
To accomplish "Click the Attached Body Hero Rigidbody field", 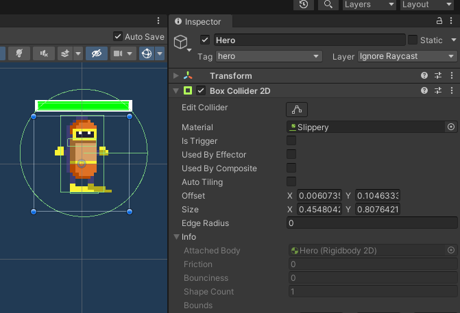I will point(367,250).
